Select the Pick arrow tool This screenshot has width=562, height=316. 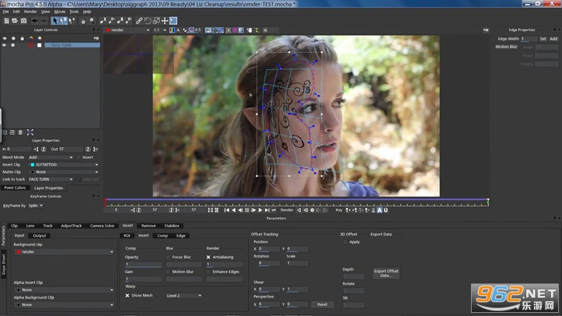55,21
